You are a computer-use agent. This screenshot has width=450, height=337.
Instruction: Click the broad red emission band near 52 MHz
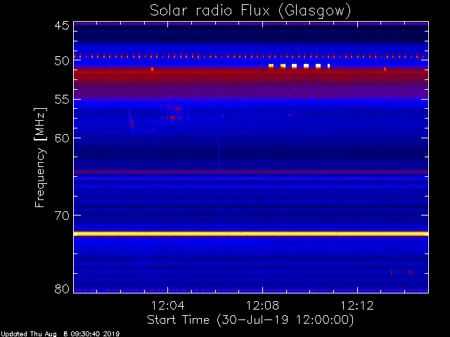[x=251, y=77]
